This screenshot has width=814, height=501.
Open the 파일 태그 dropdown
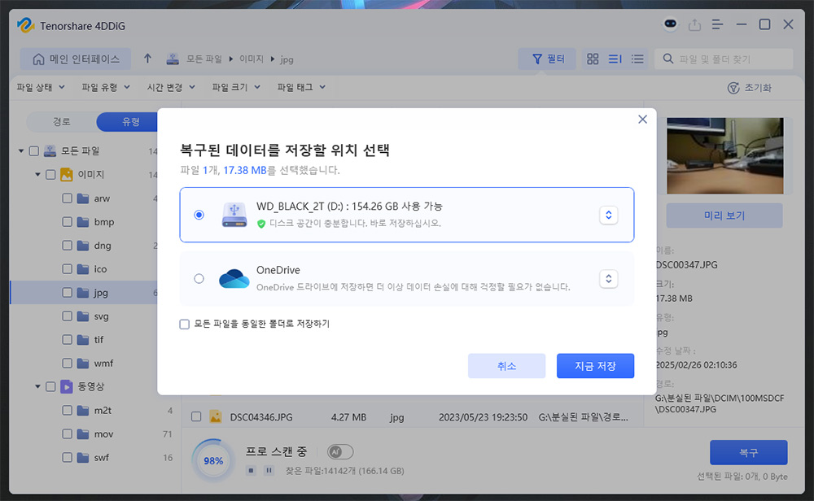[302, 87]
